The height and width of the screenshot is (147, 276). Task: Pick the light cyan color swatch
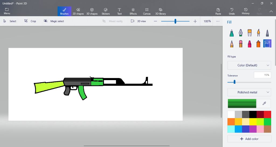231,129
